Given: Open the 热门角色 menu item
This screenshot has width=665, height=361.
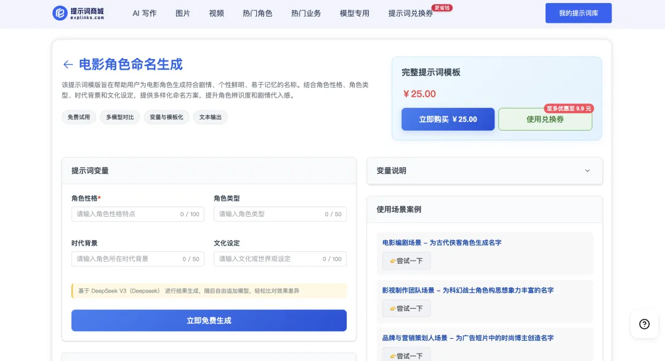Looking at the screenshot, I should click(257, 13).
